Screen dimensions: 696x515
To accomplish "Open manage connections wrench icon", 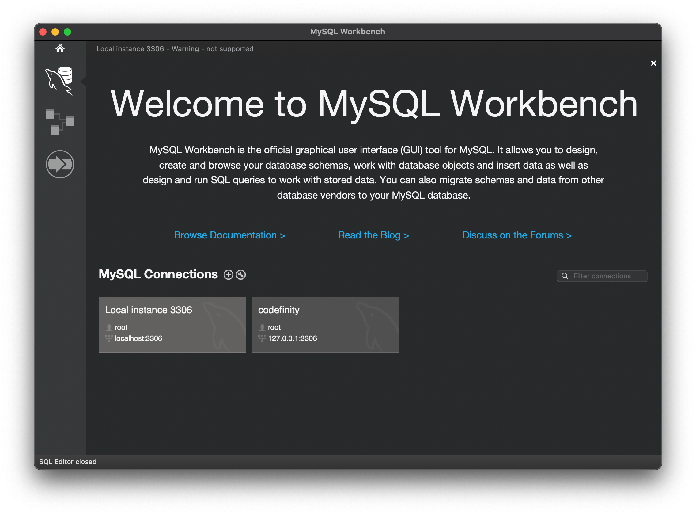I will (x=241, y=275).
